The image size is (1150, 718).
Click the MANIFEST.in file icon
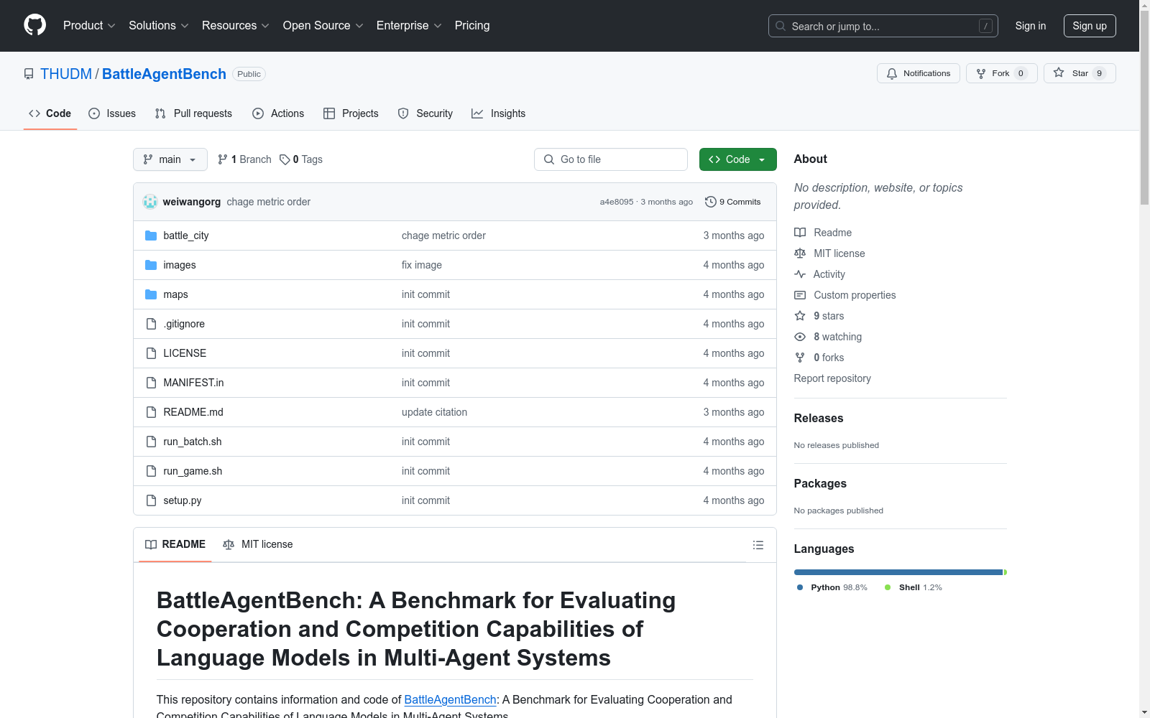tap(151, 383)
